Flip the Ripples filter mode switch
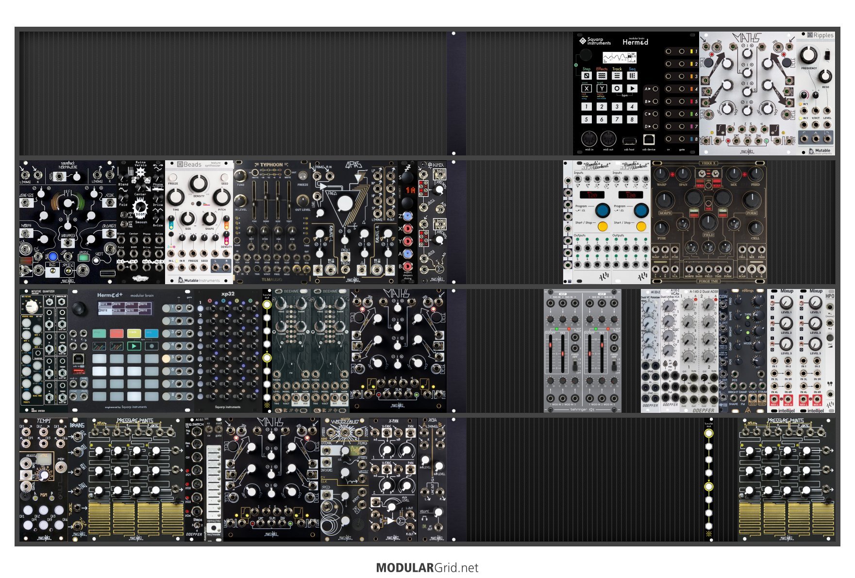 click(828, 55)
